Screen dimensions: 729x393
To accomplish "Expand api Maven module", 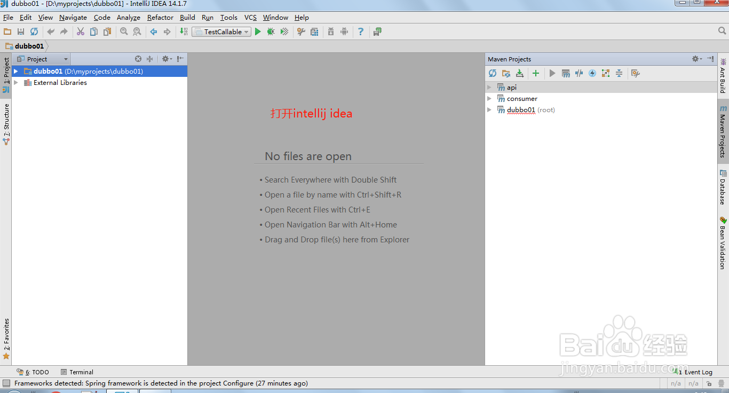I will tap(489, 87).
